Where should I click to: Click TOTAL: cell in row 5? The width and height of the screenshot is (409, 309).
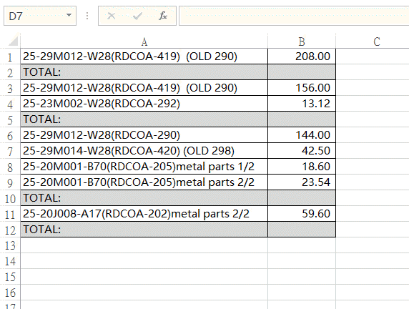(144, 119)
